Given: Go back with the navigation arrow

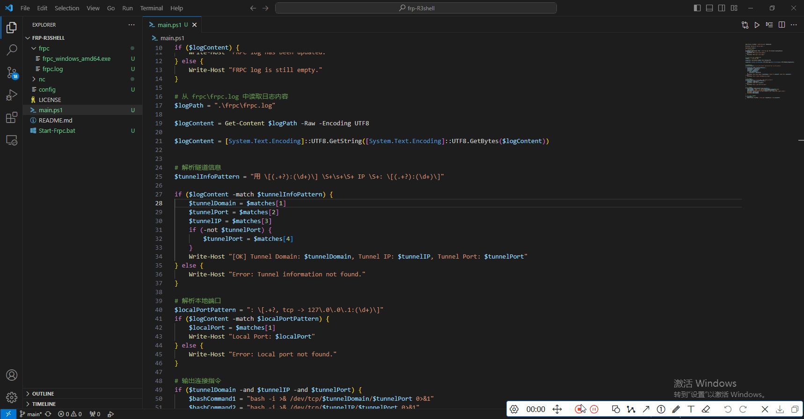Looking at the screenshot, I should [x=253, y=8].
